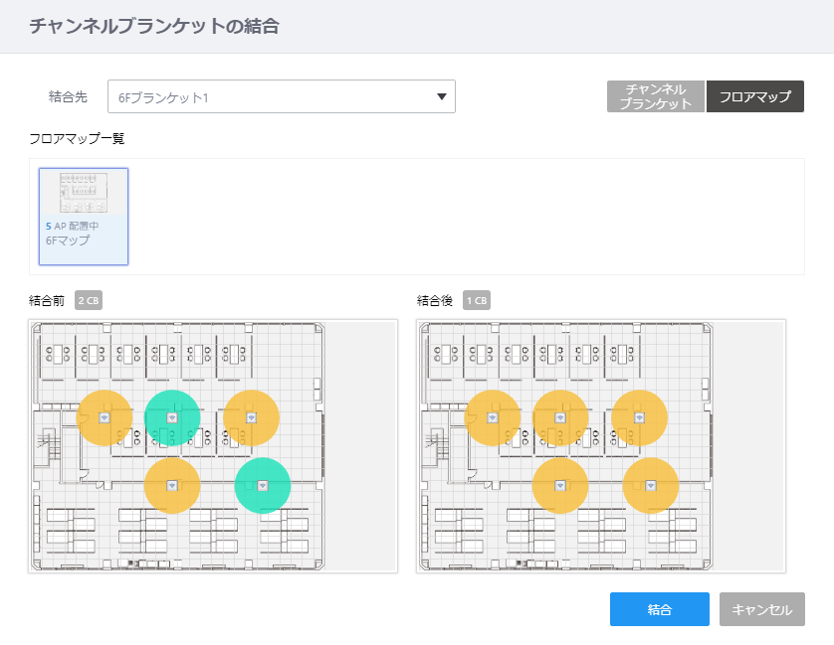Click bottom-right green AP icon in 結合前 map
This screenshot has width=834, height=645.
(262, 485)
